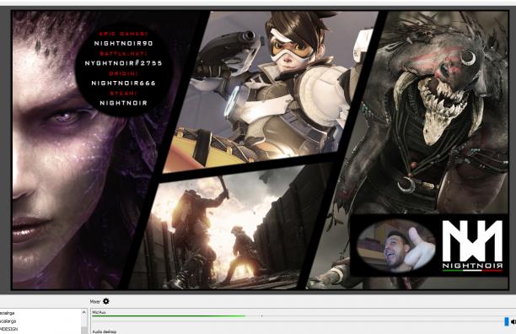
Task: Open the Mixer settings gear
Action: 106,301
